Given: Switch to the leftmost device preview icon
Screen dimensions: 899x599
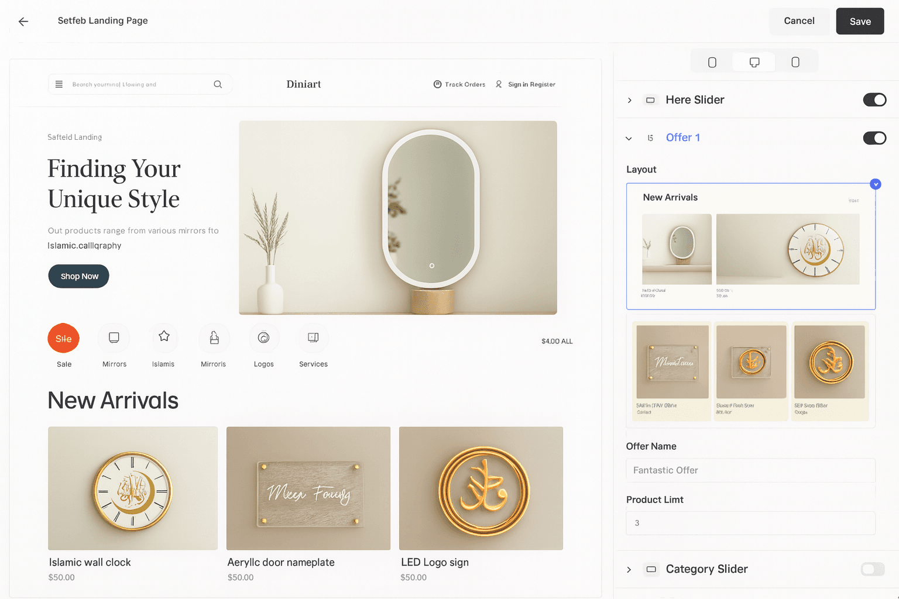Looking at the screenshot, I should (712, 62).
